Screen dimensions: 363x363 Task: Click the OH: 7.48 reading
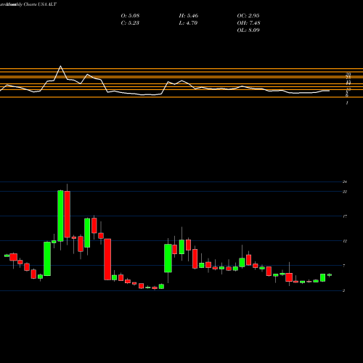click(248, 23)
